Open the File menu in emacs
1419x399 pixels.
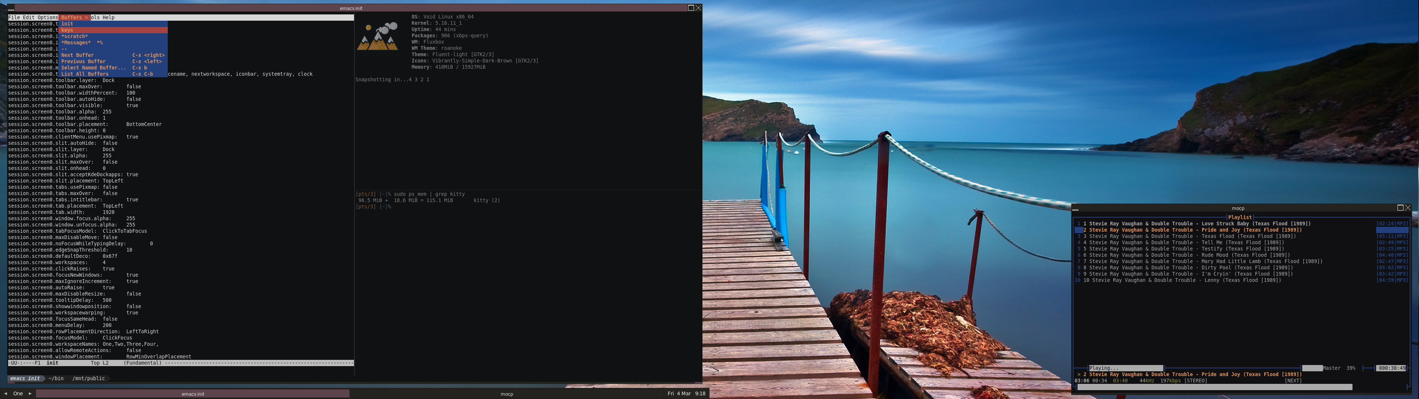[x=14, y=18]
